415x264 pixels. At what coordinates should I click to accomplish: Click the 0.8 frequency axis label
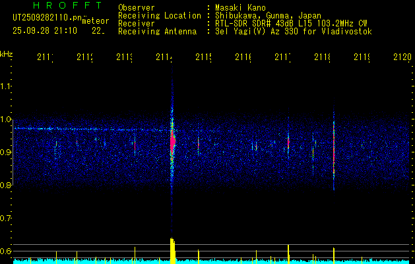pyautogui.click(x=6, y=185)
